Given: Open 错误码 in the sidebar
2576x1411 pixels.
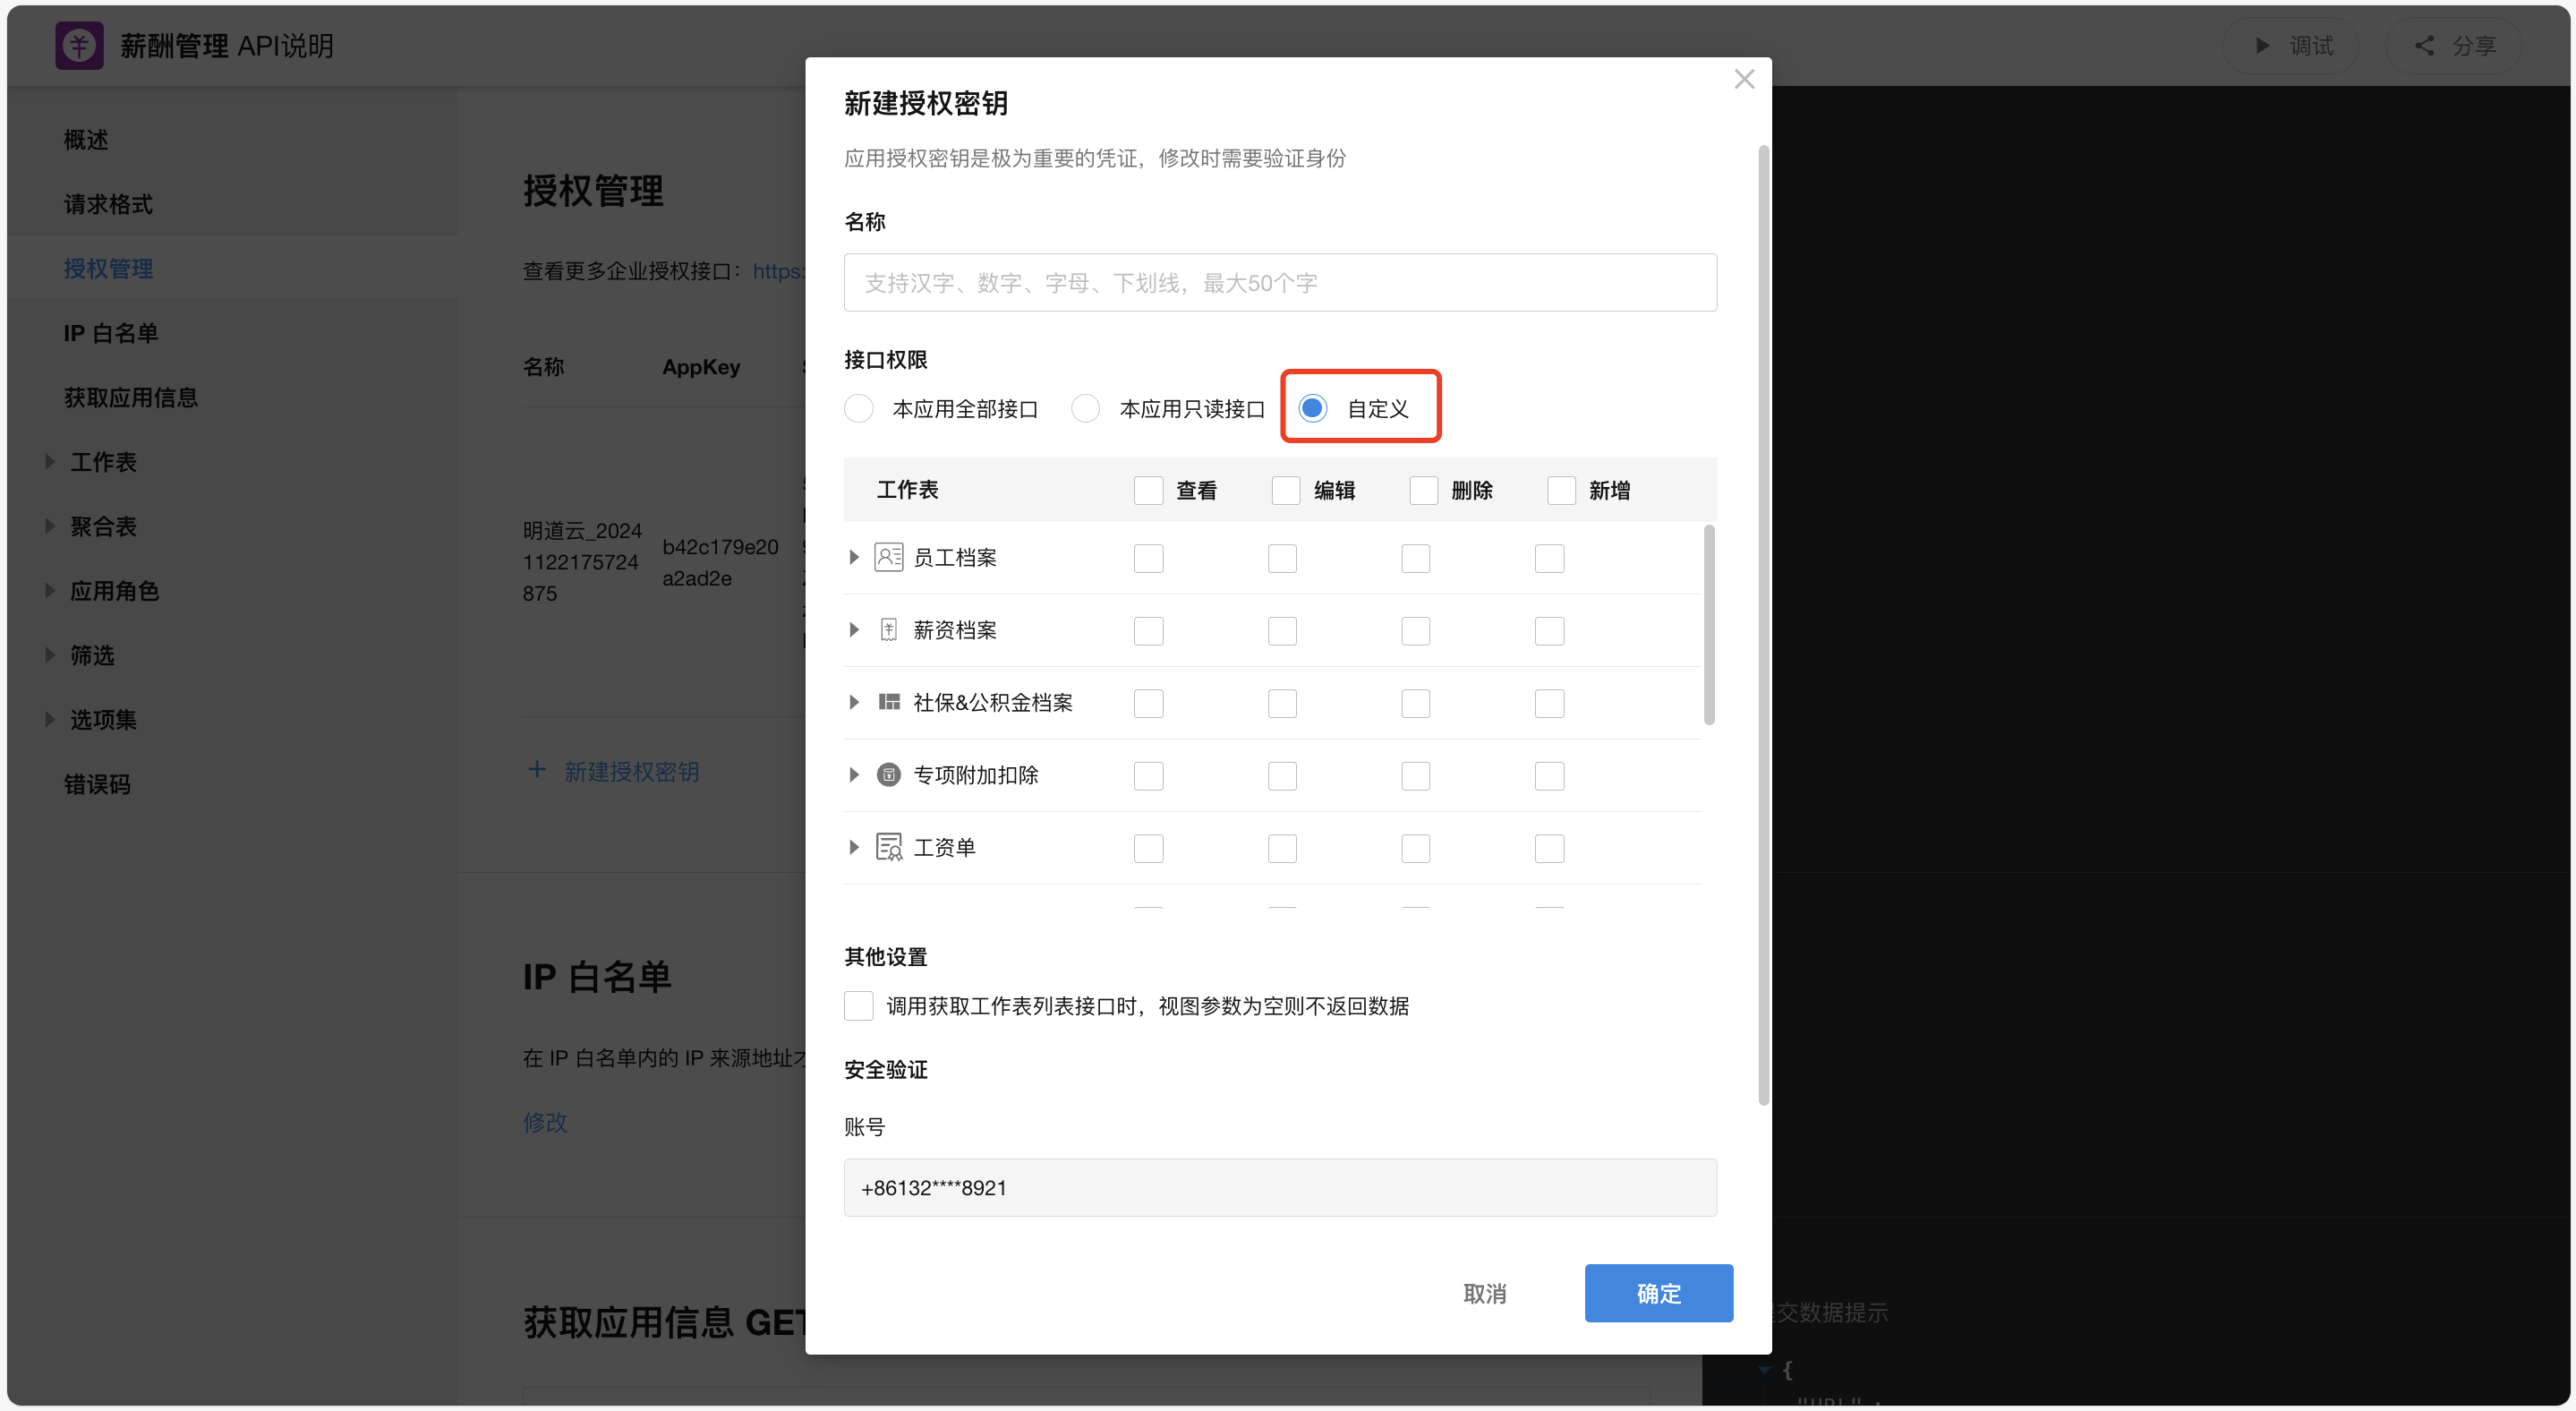Looking at the screenshot, I should [x=97, y=784].
